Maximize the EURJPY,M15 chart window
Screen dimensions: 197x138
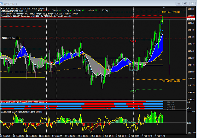pyautogui.click(x=186, y=4)
